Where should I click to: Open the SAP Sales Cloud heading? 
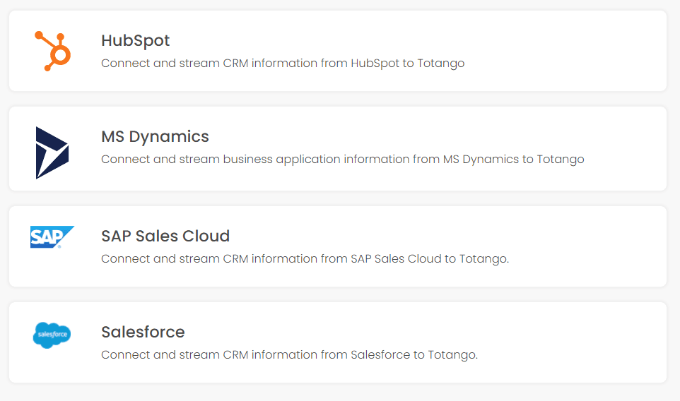165,236
